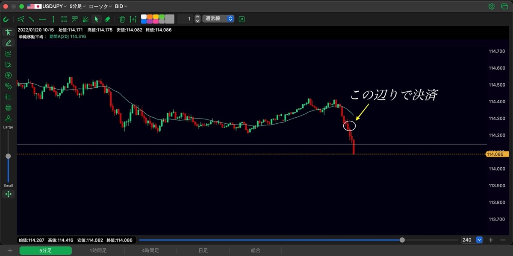The image size is (513, 256).
Task: Click the plus zoom button beside 240
Action: point(491,240)
